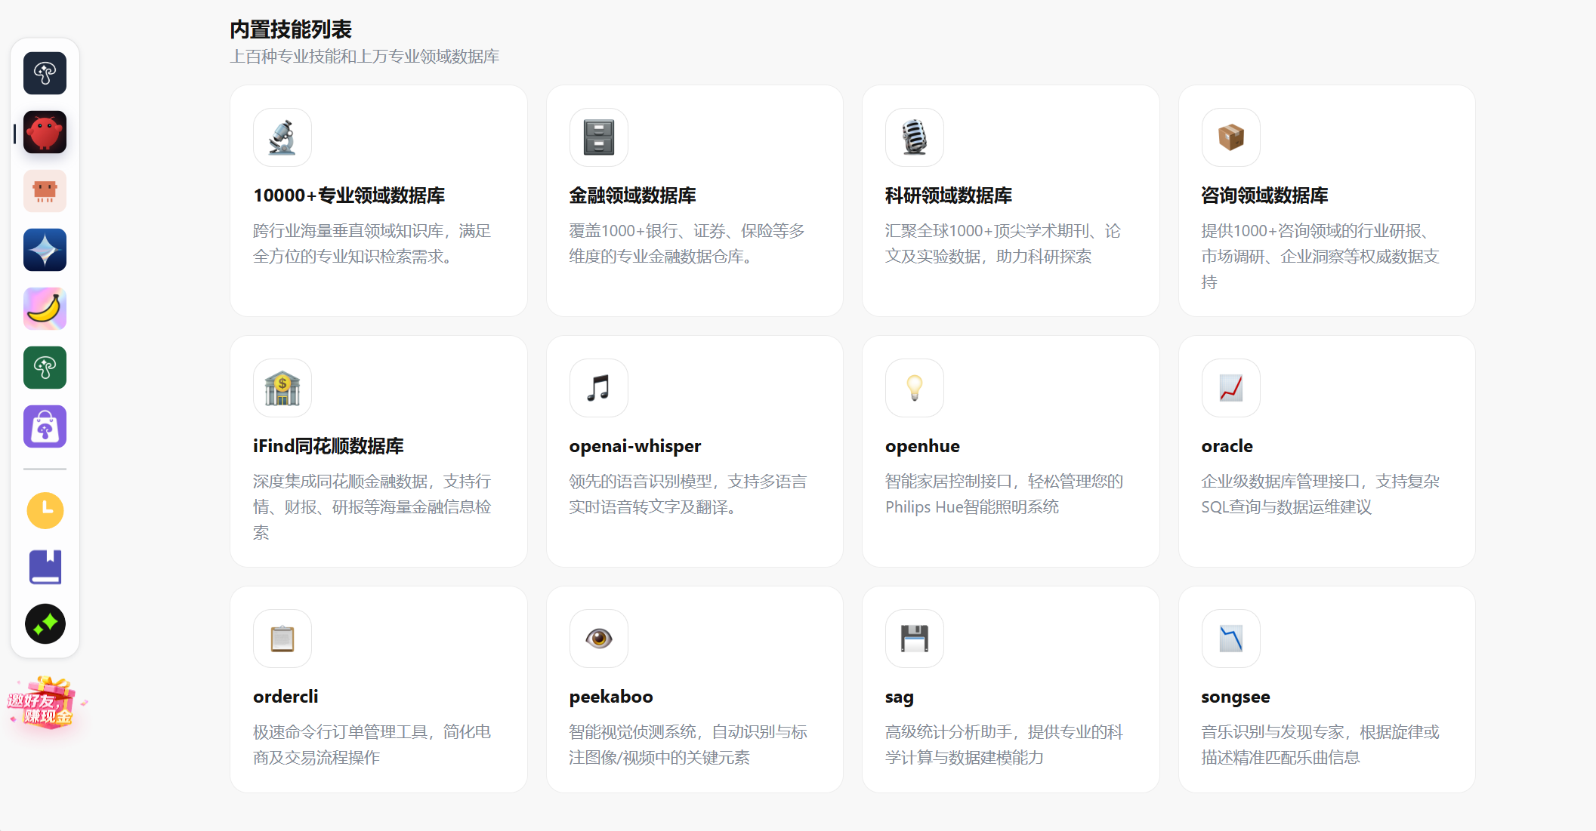Viewport: 1596px width, 831px height.
Task: Click the peekaboo eye icon
Action: click(598, 639)
